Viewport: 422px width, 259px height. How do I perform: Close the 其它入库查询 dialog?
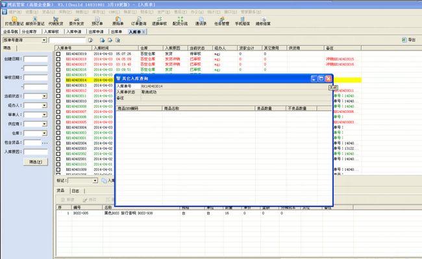click(x=329, y=79)
